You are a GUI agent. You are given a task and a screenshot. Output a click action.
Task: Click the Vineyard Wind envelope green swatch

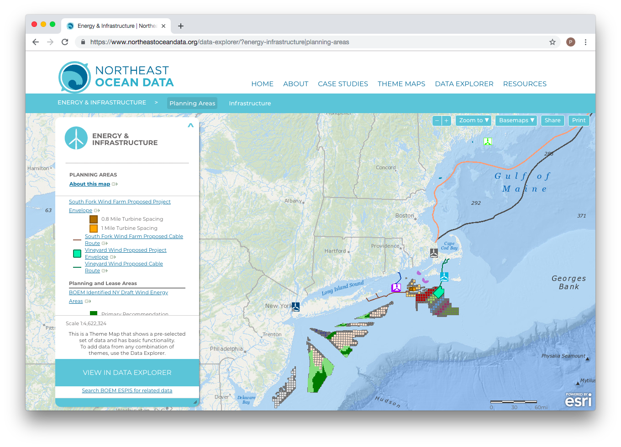tap(77, 254)
